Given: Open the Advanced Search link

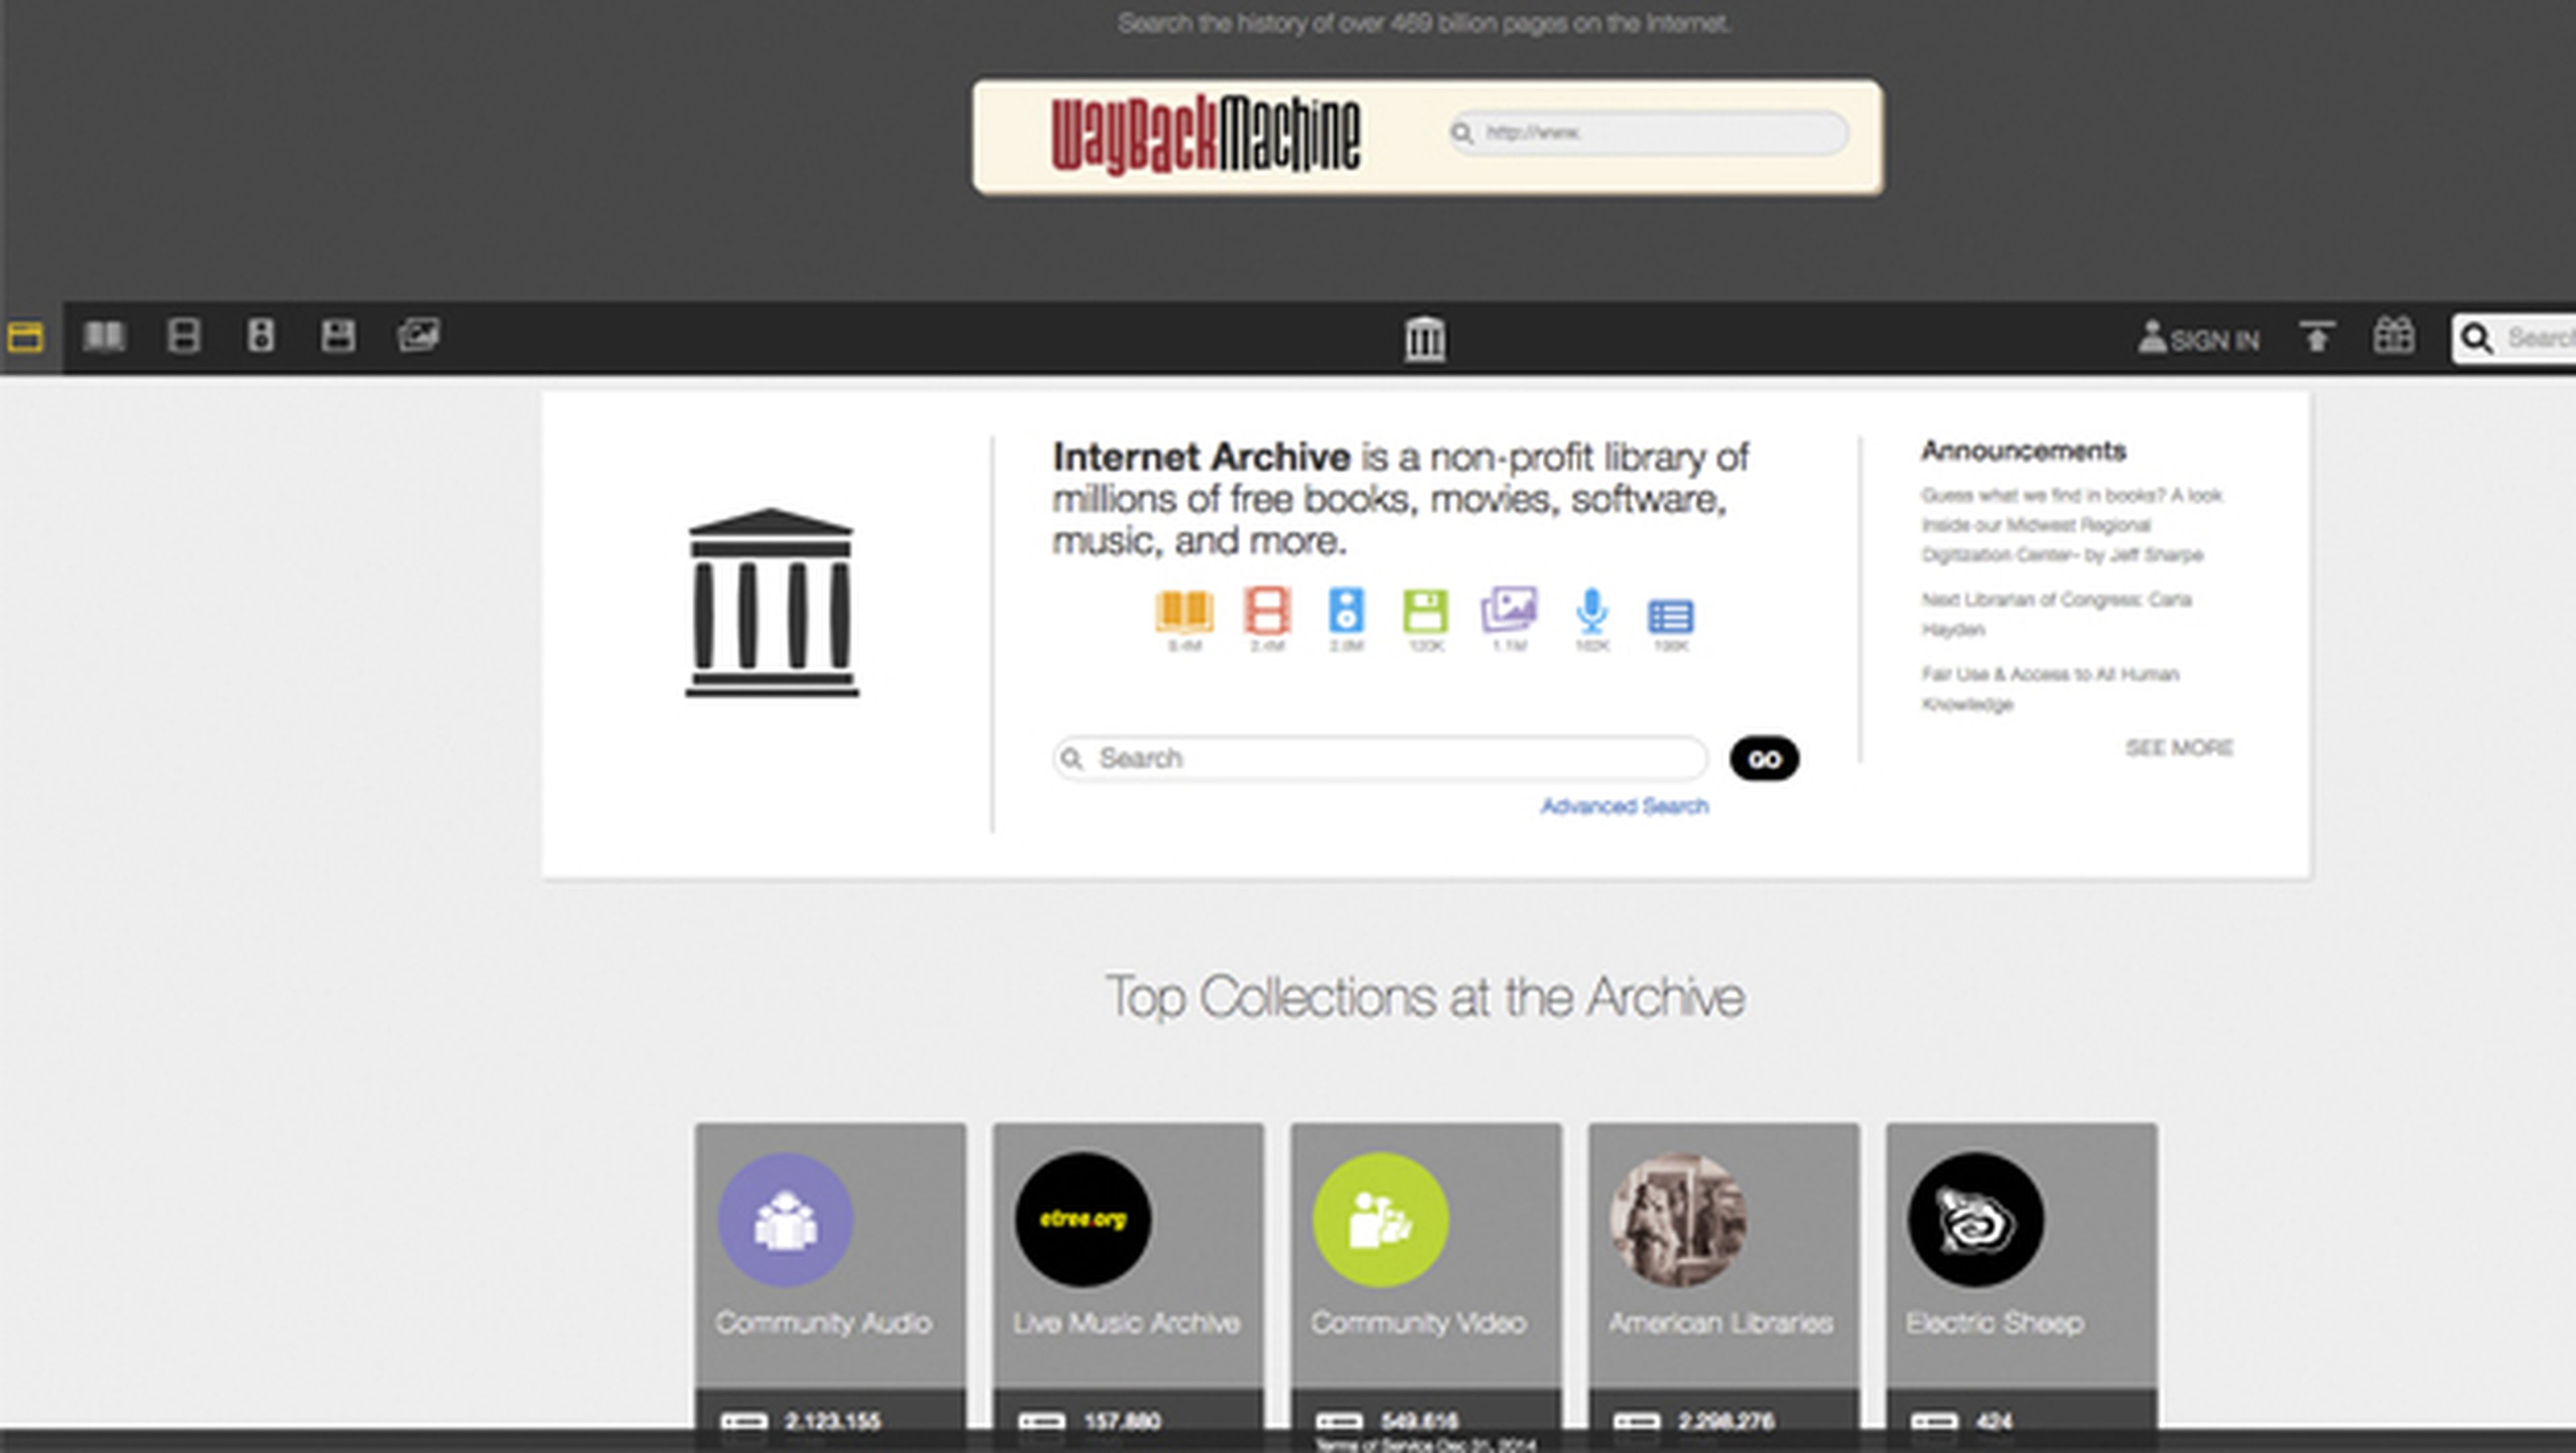Looking at the screenshot, I should pyautogui.click(x=1624, y=806).
